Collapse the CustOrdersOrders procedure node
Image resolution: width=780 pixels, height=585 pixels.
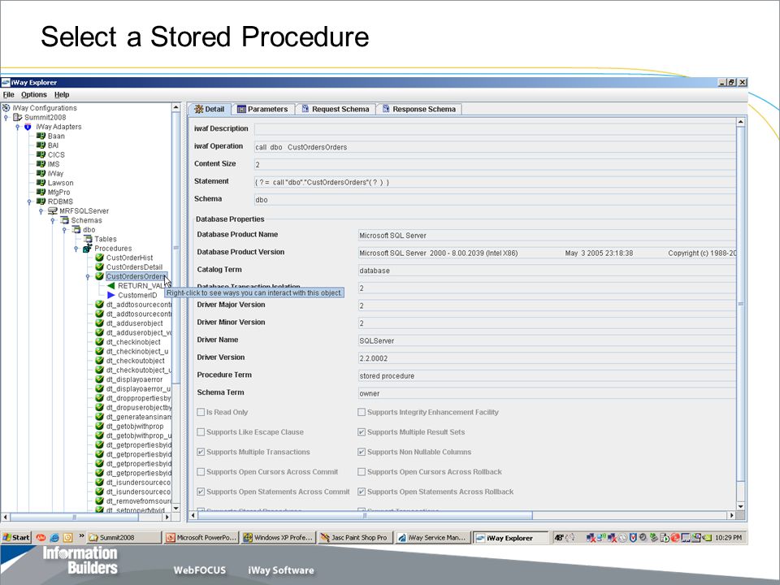pyautogui.click(x=88, y=277)
